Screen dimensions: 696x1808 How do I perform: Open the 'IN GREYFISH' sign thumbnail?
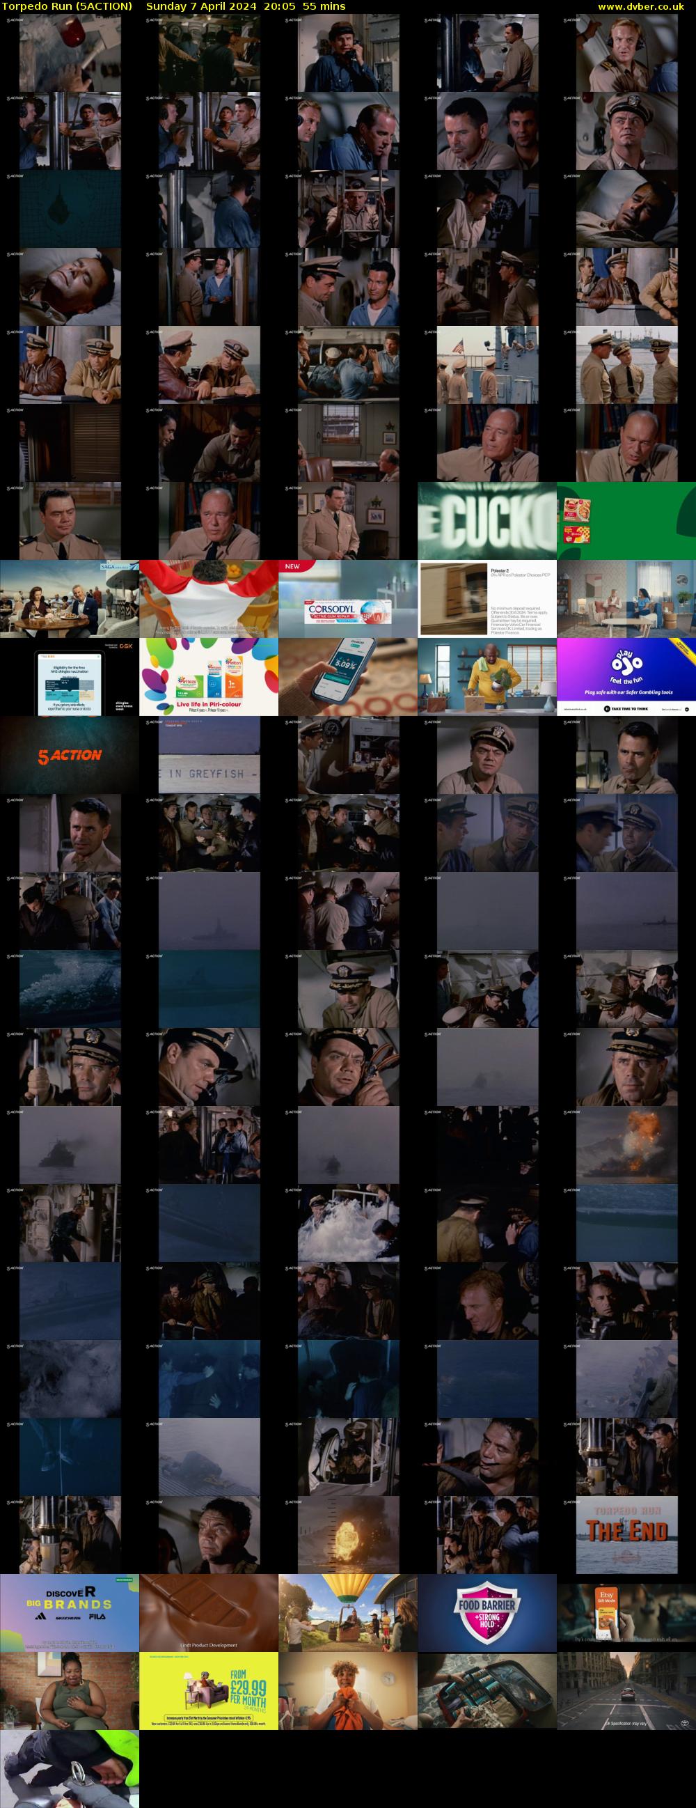tap(209, 754)
